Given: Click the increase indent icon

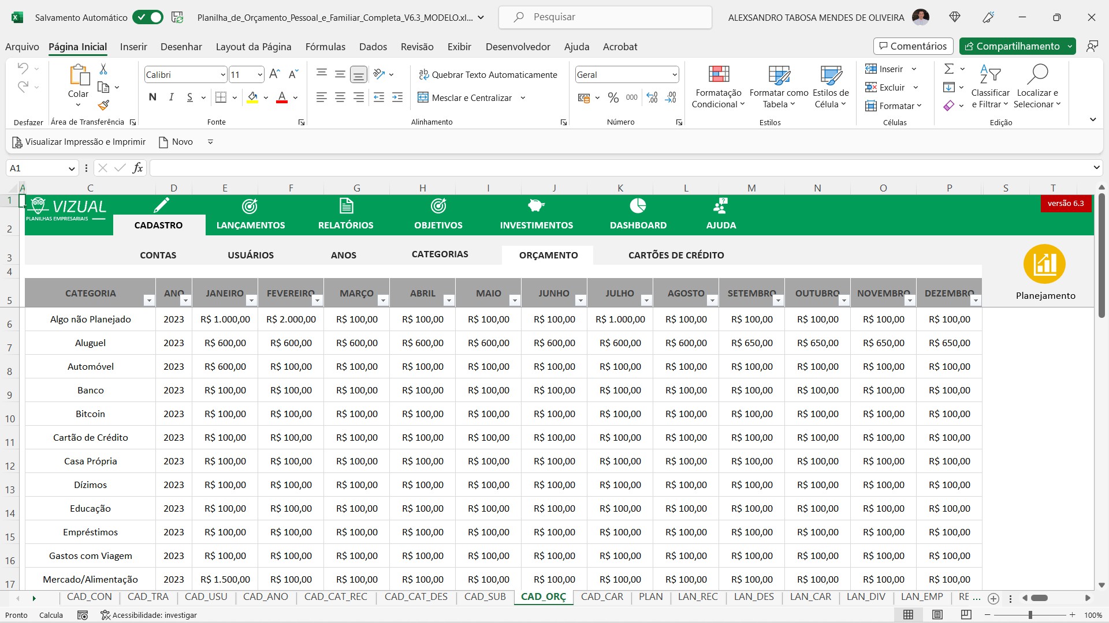Looking at the screenshot, I should tap(397, 97).
